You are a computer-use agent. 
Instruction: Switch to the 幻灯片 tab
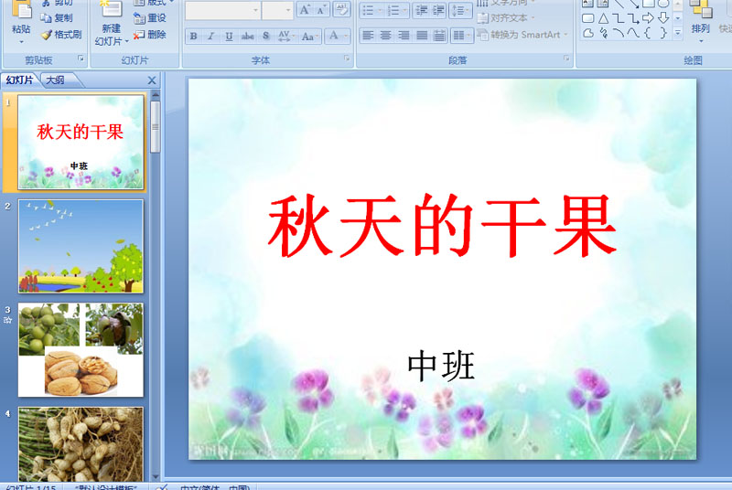pyautogui.click(x=19, y=80)
